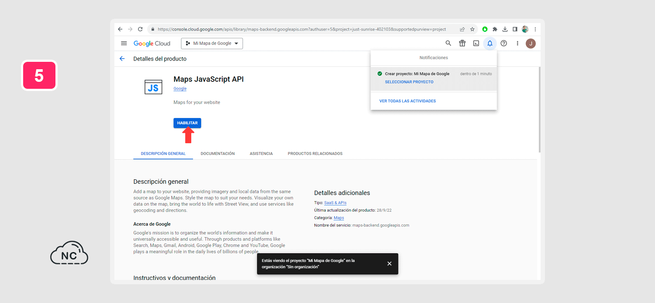Click 'dentro de 1 minuto' timestamp

click(x=476, y=74)
